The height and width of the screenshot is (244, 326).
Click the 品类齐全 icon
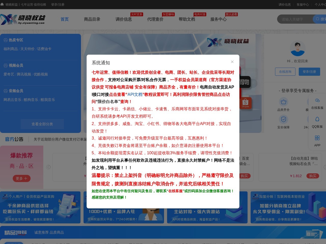(283, 102)
